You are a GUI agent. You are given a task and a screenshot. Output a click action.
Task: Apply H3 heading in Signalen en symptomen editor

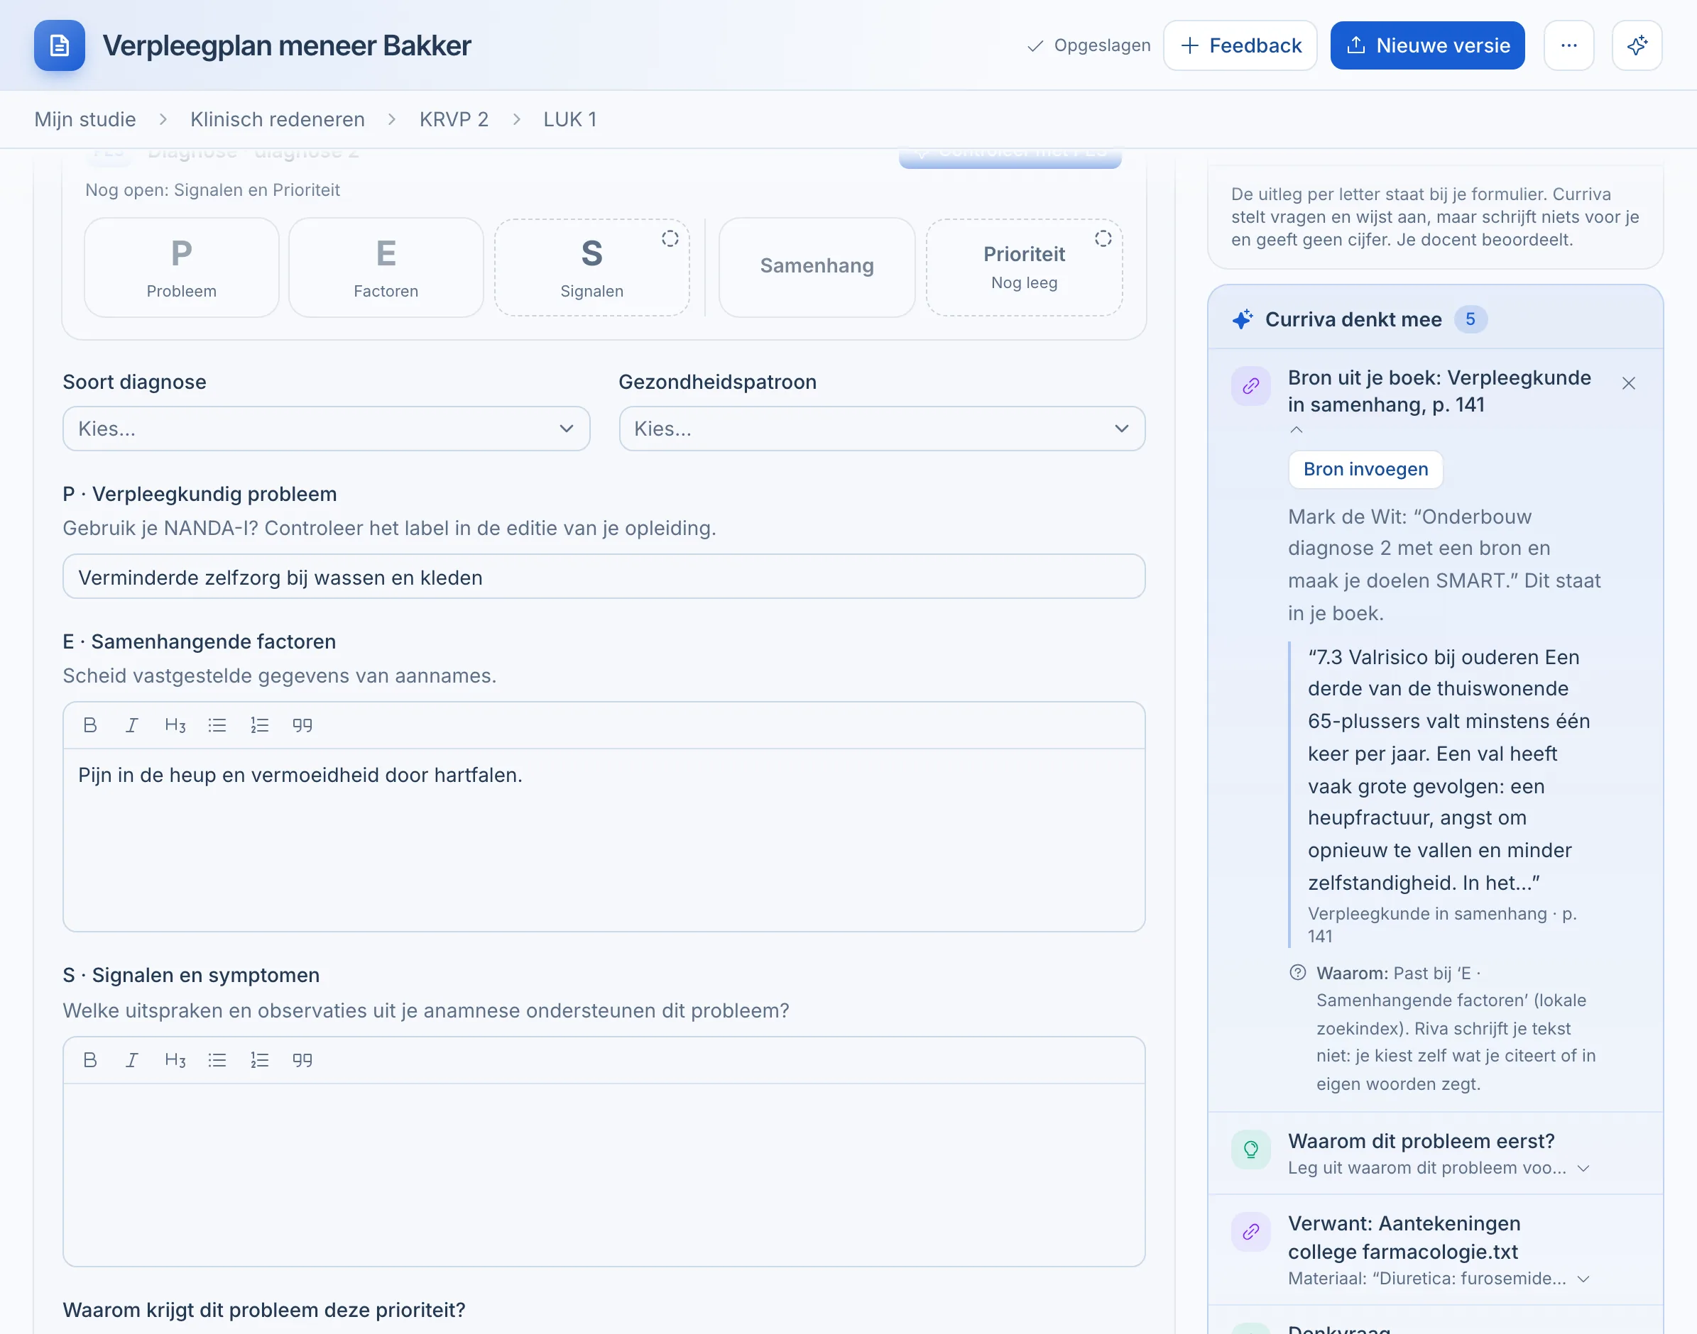pyautogui.click(x=175, y=1060)
